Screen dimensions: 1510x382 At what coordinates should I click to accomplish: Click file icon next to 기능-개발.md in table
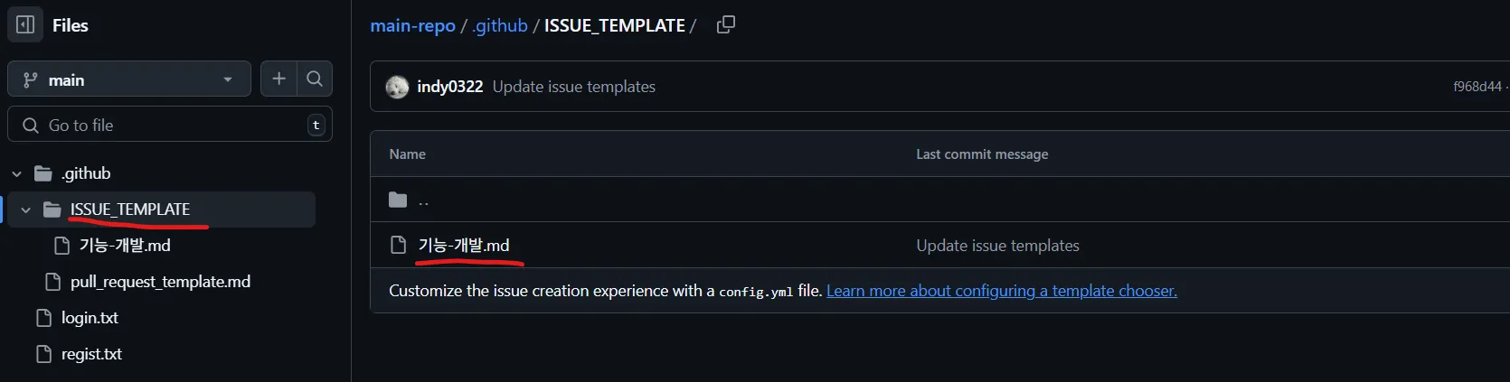[398, 245]
